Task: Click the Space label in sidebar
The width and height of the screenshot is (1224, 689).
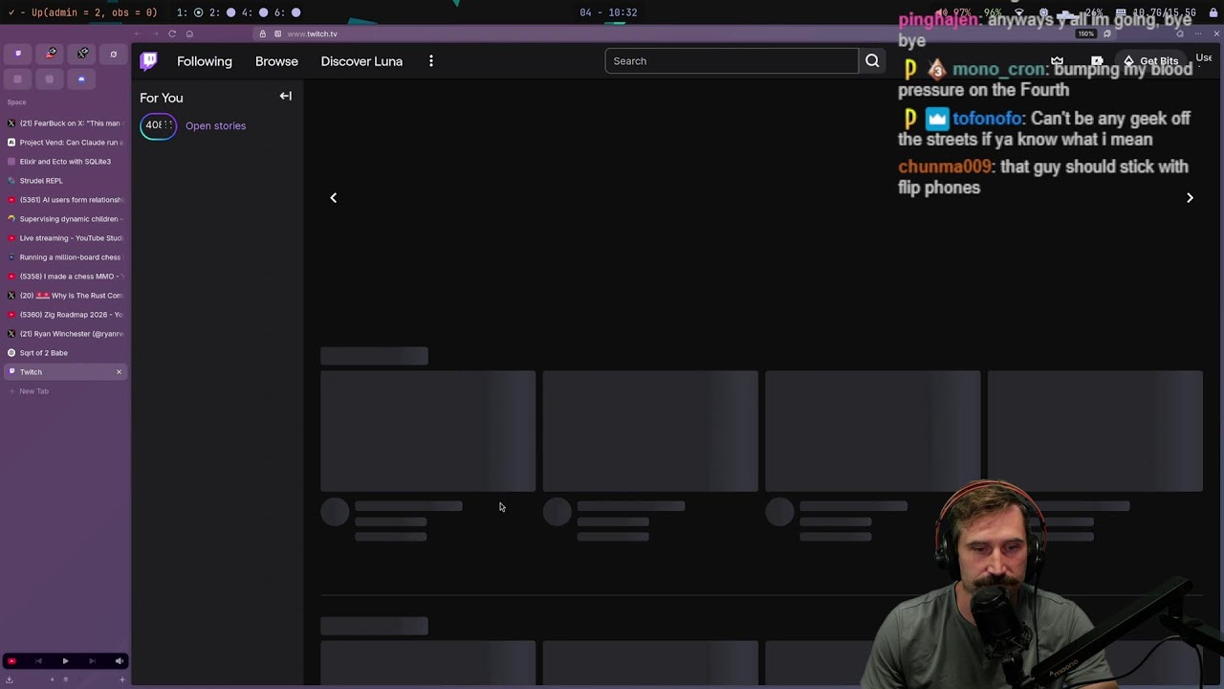Action: tap(16, 102)
